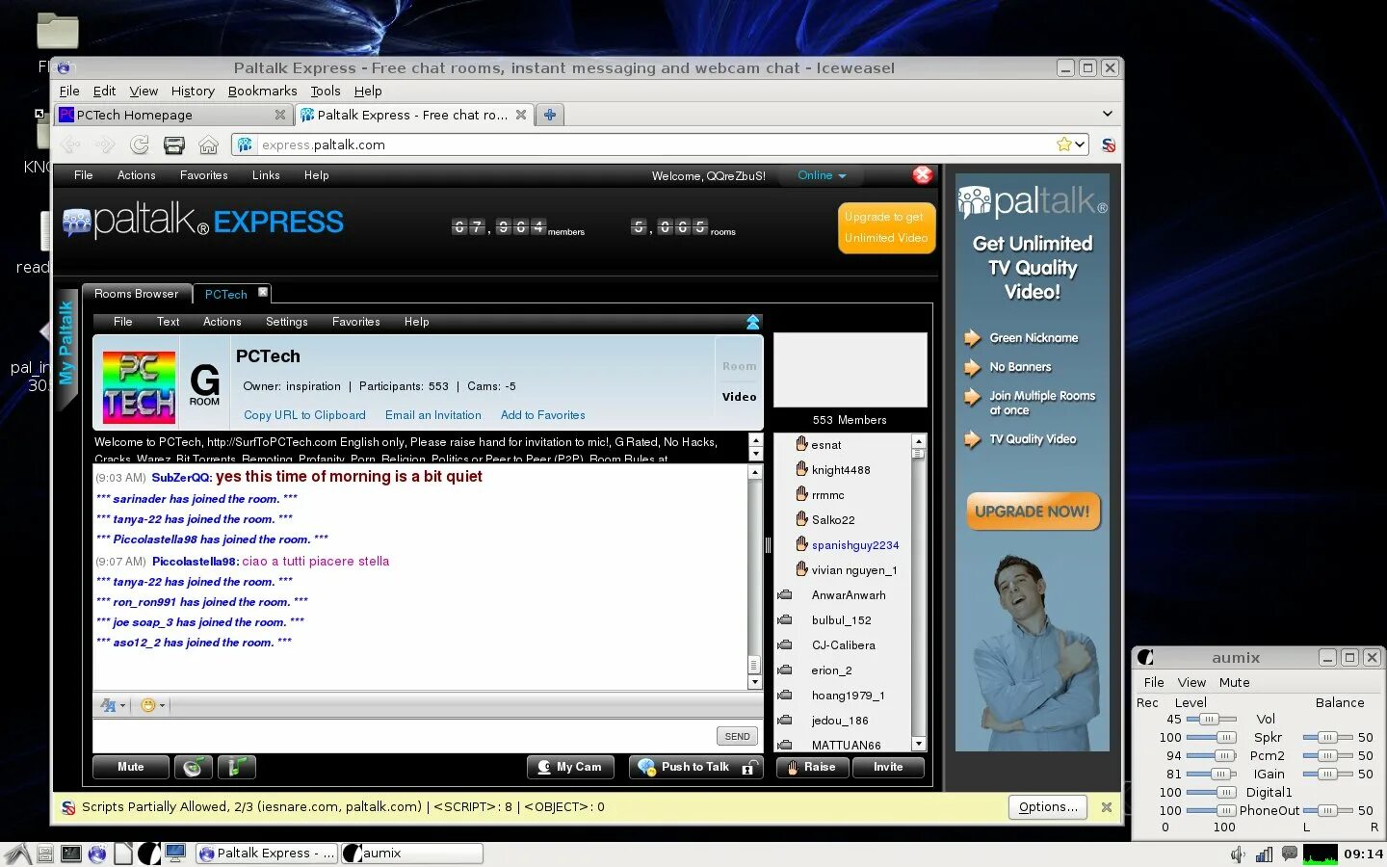The height and width of the screenshot is (867, 1387).
Task: Click chat bubble icon in system tray
Action: click(x=1289, y=853)
